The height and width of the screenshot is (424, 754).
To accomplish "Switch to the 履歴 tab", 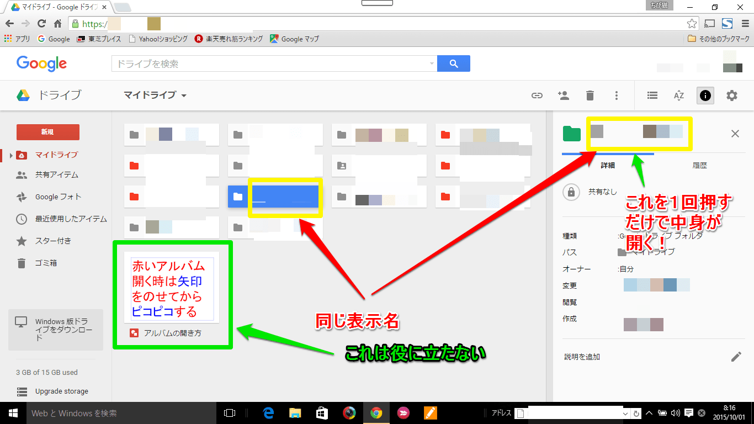I will (x=699, y=165).
